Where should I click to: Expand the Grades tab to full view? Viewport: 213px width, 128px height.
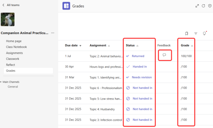click(x=197, y=6)
